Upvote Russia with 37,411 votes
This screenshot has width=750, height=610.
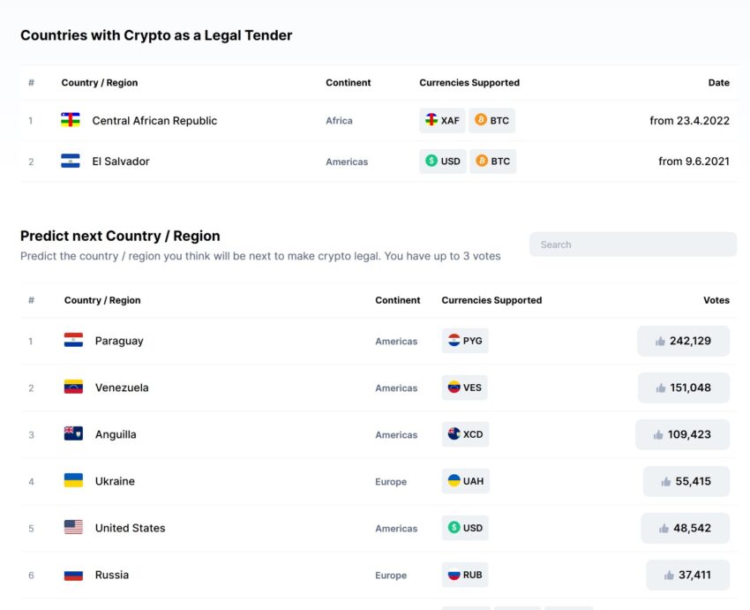pos(687,575)
